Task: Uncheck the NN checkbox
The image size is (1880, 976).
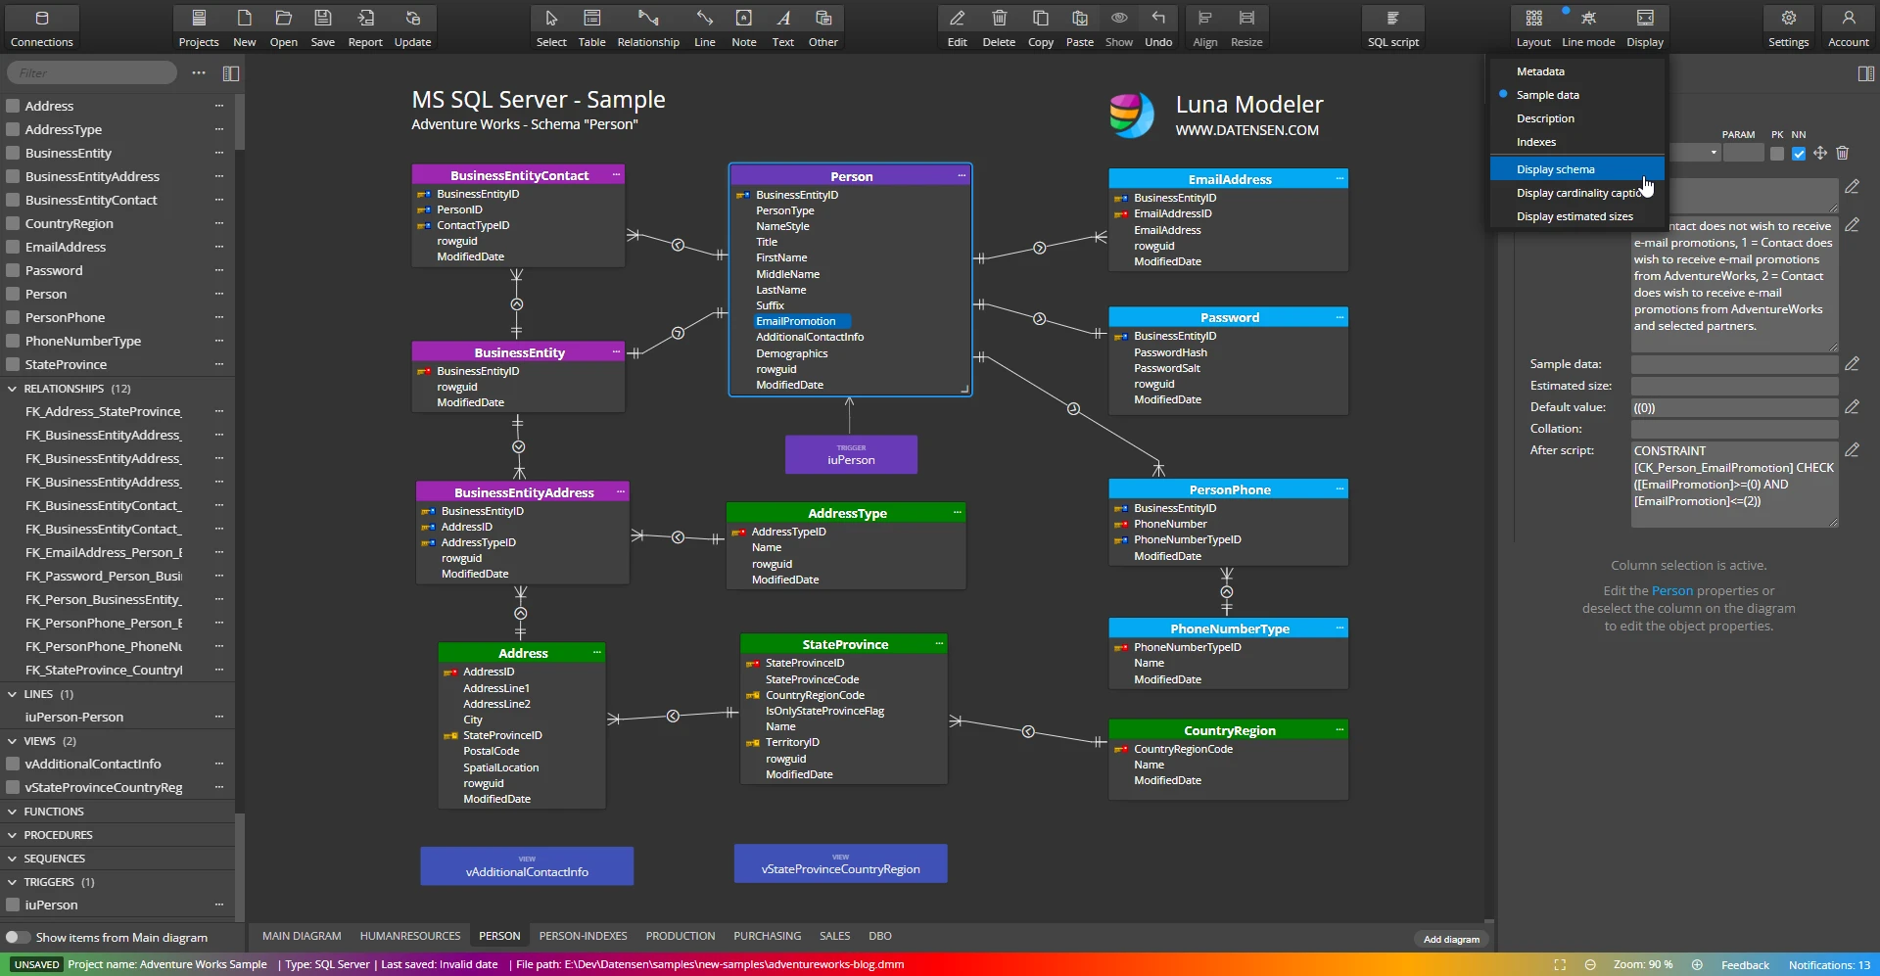Action: point(1799,154)
